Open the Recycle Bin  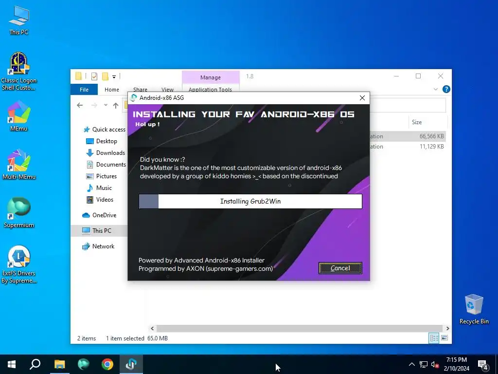pos(474,309)
